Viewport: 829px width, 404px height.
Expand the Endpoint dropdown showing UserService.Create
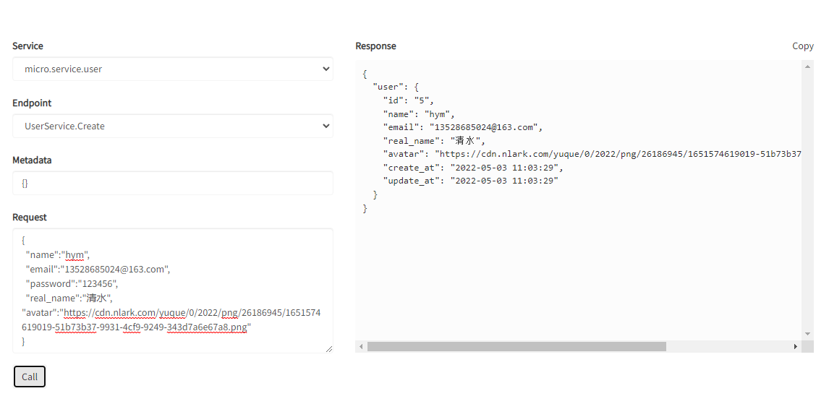[x=172, y=126]
